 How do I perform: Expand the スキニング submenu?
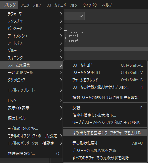click(x=32, y=58)
